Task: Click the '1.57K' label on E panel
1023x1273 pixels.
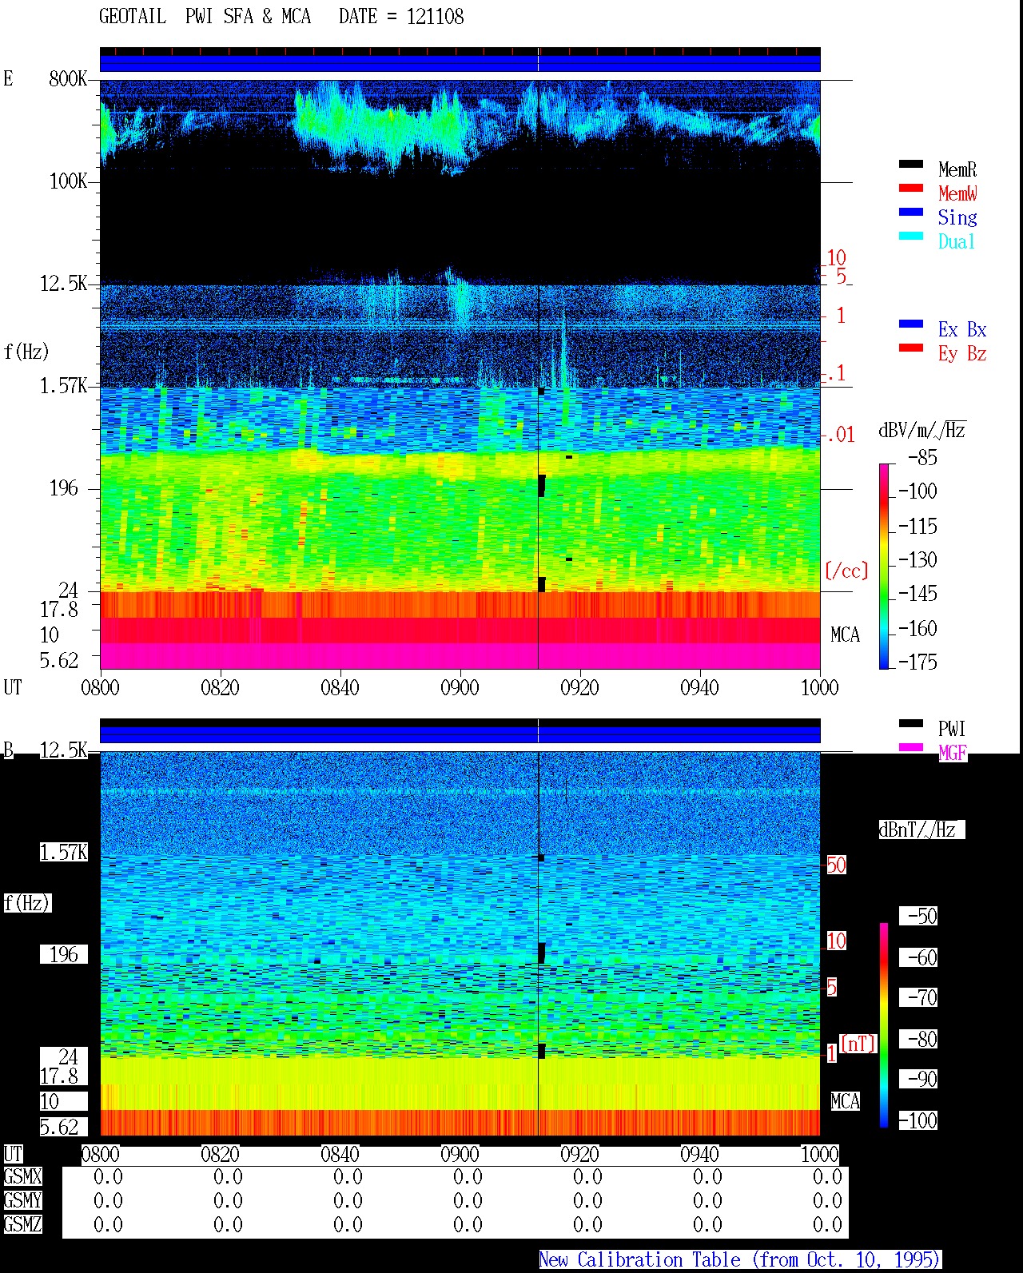Action: pos(63,386)
